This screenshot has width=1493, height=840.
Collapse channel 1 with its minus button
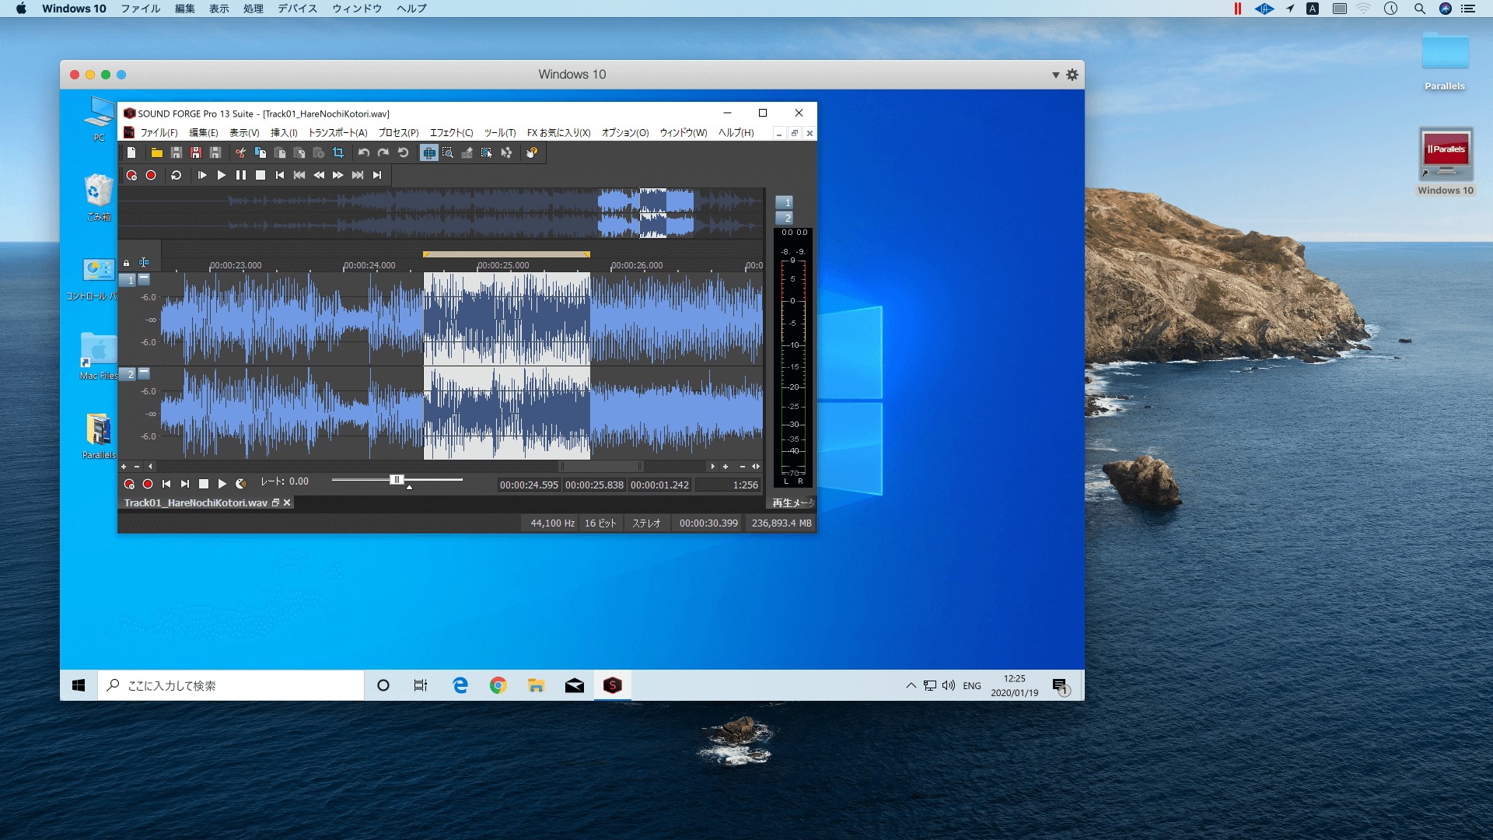click(x=144, y=278)
